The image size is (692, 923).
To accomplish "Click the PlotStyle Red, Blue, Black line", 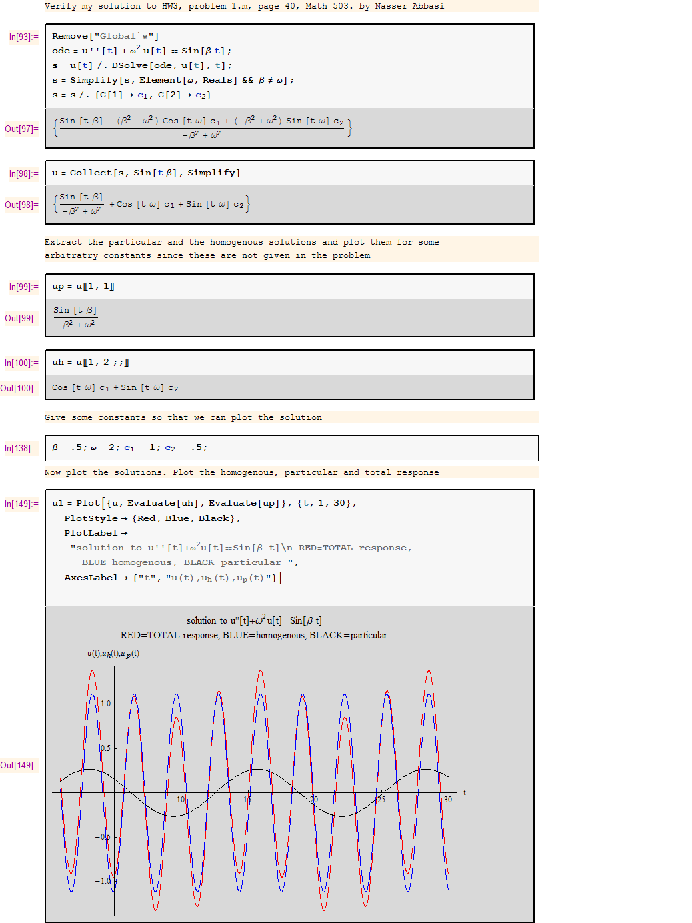I will pyautogui.click(x=152, y=518).
